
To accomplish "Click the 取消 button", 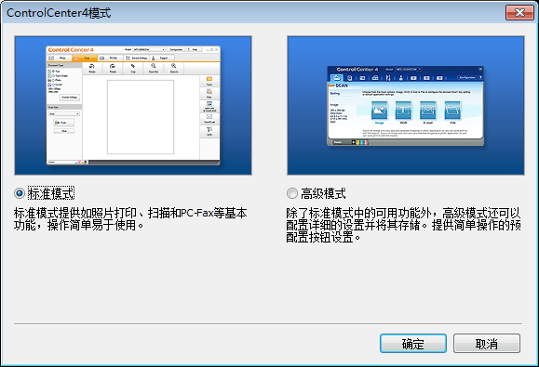I will point(487,344).
